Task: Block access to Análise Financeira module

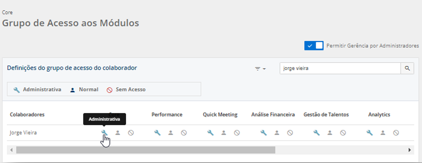Action: pos(290,133)
